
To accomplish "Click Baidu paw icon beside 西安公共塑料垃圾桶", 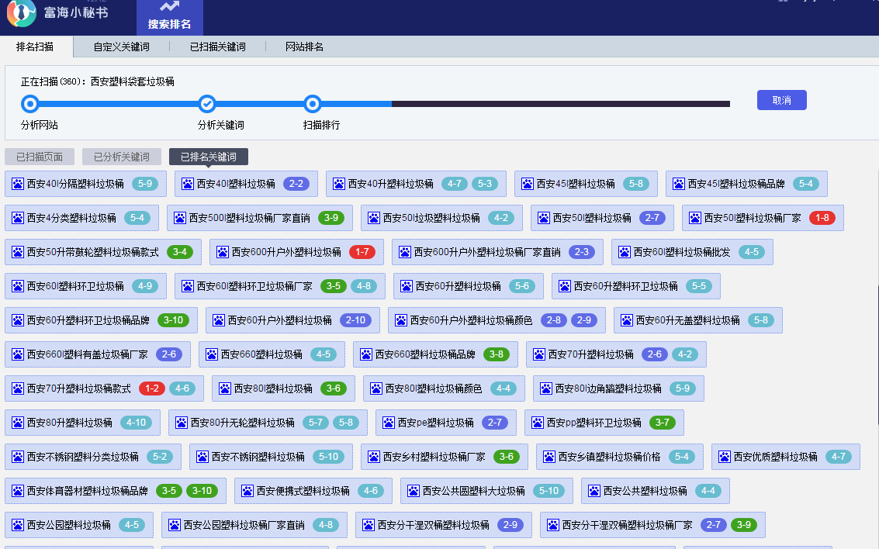I will [x=594, y=491].
